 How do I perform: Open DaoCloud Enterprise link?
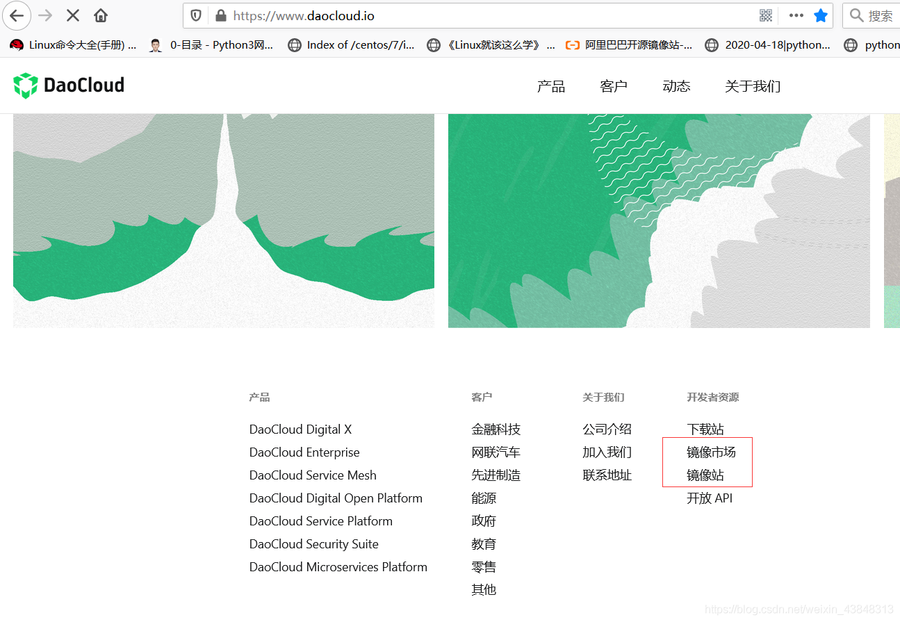(304, 452)
